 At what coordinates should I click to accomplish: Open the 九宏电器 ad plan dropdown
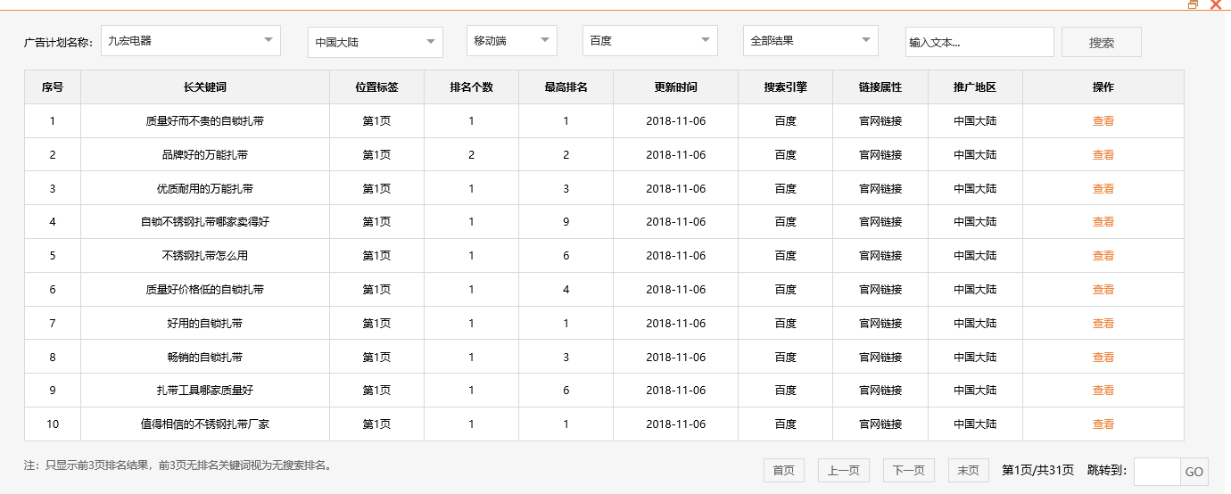tap(191, 41)
